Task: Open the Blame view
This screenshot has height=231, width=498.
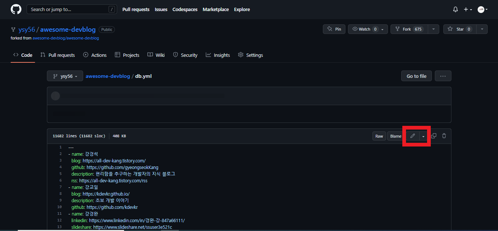Action: point(396,136)
